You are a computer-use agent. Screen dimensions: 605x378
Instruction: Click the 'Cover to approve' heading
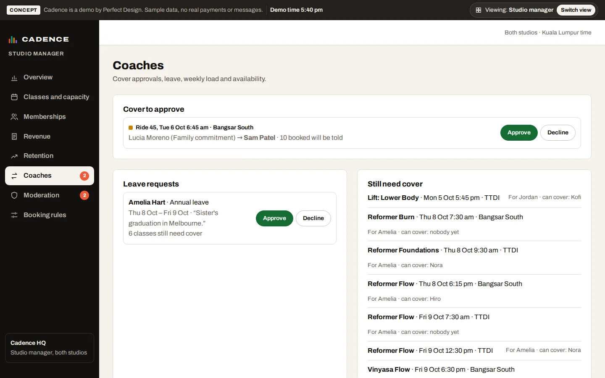(x=154, y=109)
